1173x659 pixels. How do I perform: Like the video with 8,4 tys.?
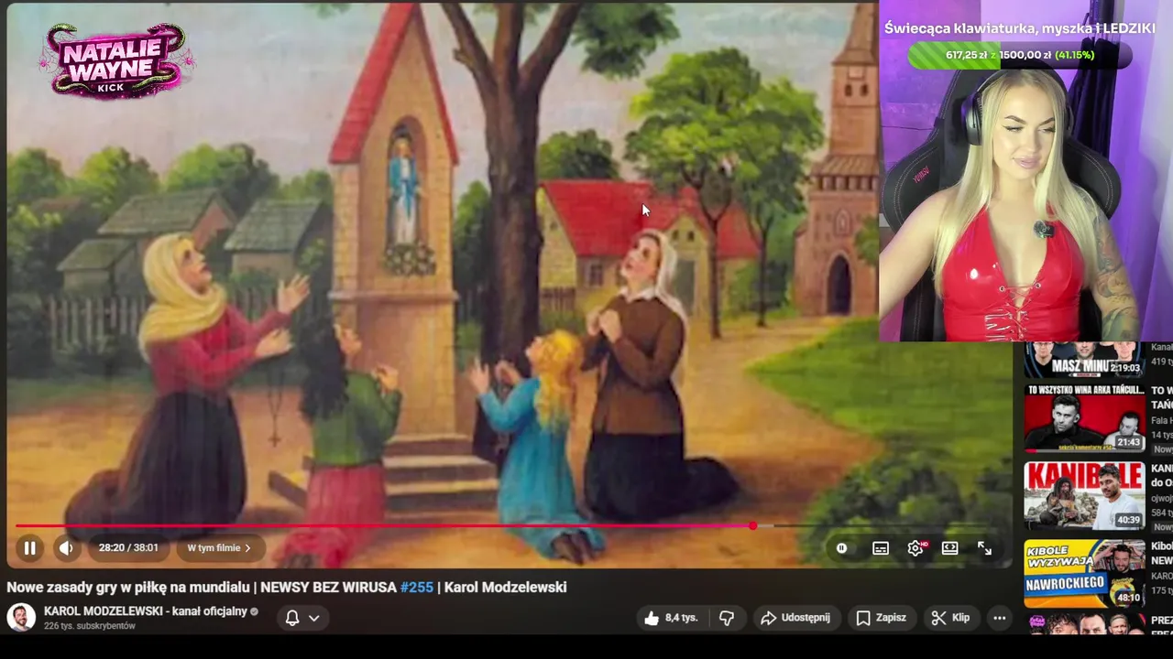[x=671, y=618]
